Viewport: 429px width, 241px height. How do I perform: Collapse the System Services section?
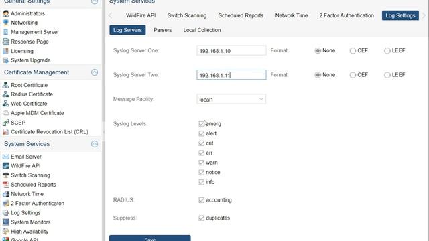(x=95, y=144)
